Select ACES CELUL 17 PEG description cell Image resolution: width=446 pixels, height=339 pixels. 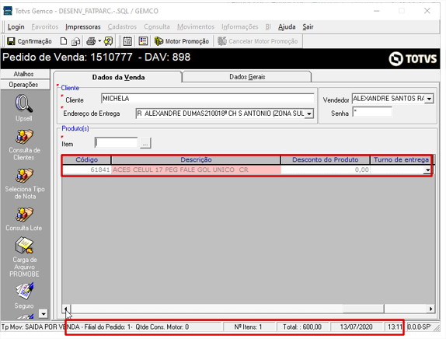click(196, 169)
